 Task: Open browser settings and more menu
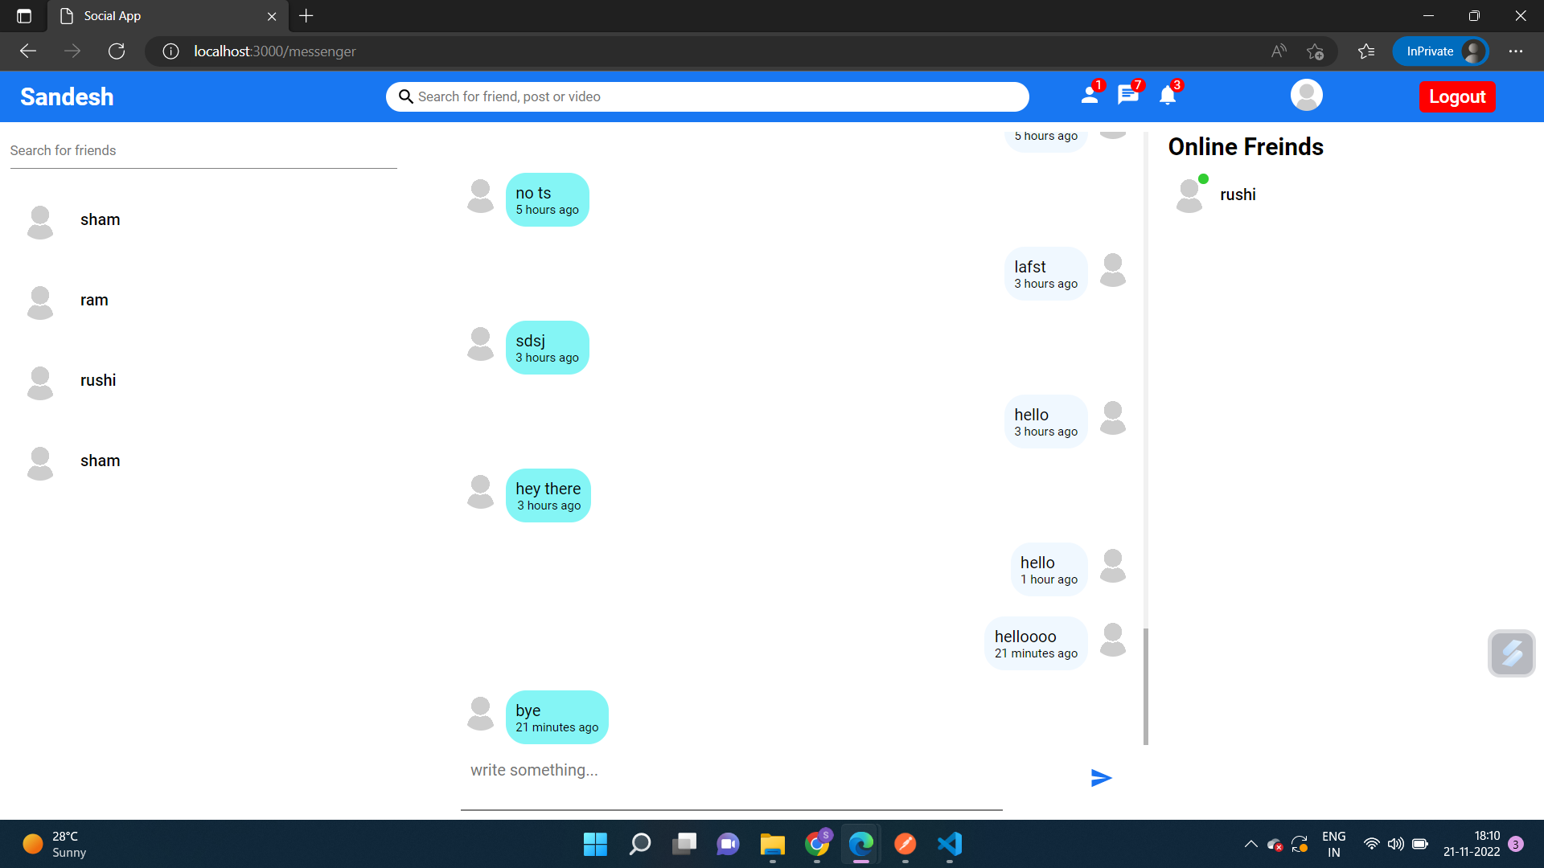(x=1516, y=51)
